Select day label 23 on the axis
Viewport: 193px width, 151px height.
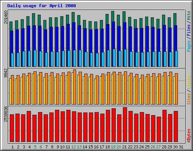coord(136,147)
